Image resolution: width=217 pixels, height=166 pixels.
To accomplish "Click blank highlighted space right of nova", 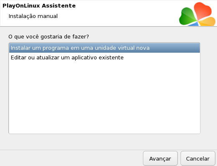I will click(174, 48).
